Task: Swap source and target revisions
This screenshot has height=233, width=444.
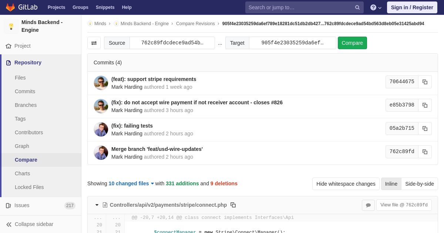Action: 94,43
